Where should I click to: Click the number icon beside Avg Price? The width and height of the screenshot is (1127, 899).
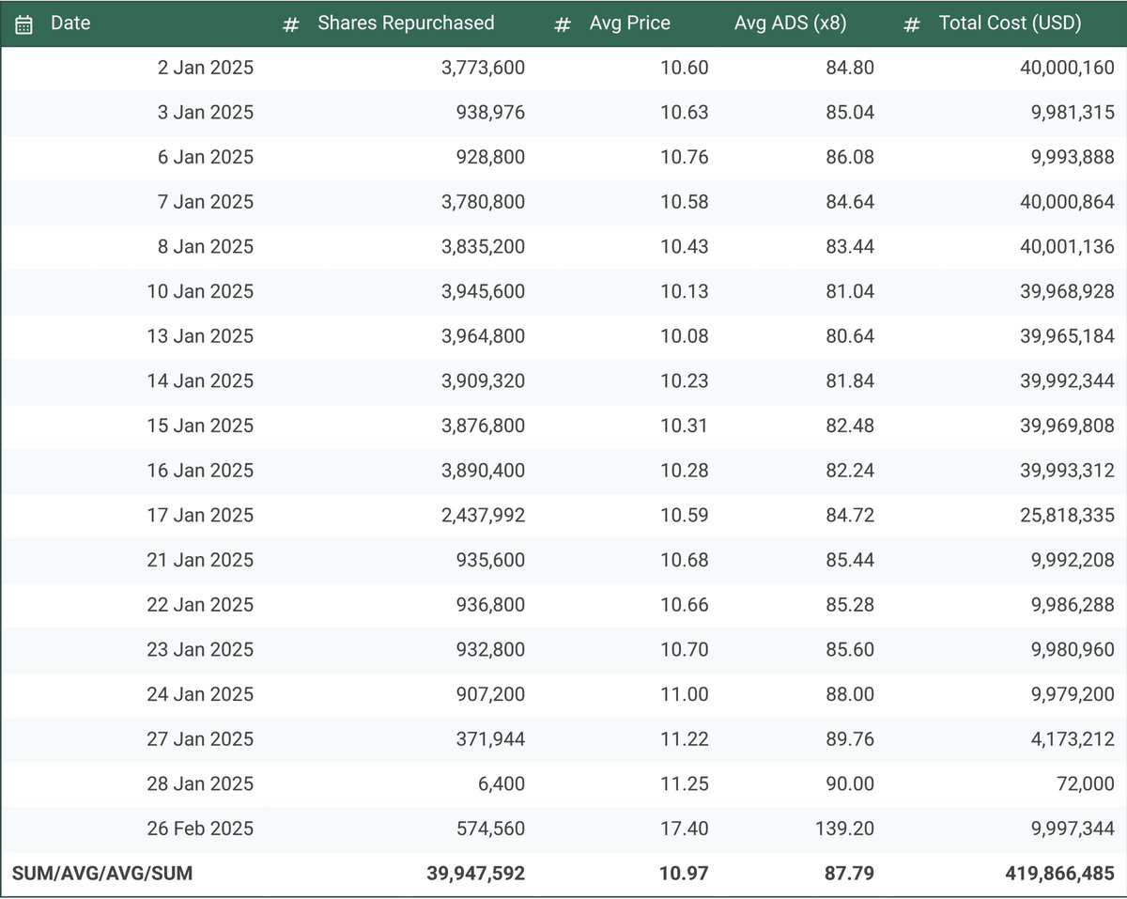click(x=563, y=25)
